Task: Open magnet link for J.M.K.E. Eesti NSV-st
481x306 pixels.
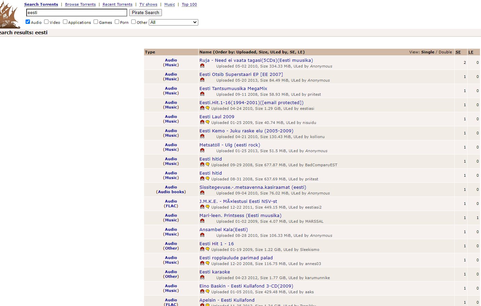Action: pos(202,207)
